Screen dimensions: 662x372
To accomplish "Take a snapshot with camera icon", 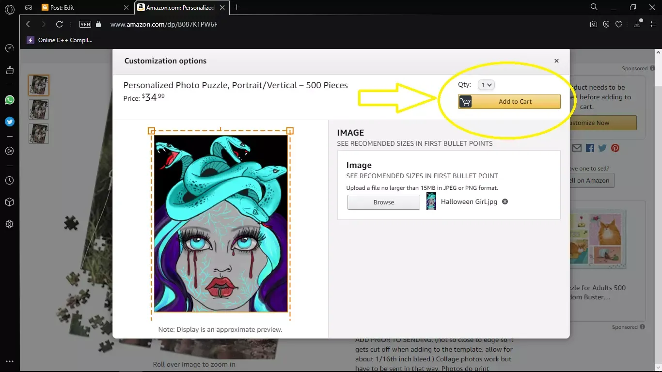I will pyautogui.click(x=594, y=24).
